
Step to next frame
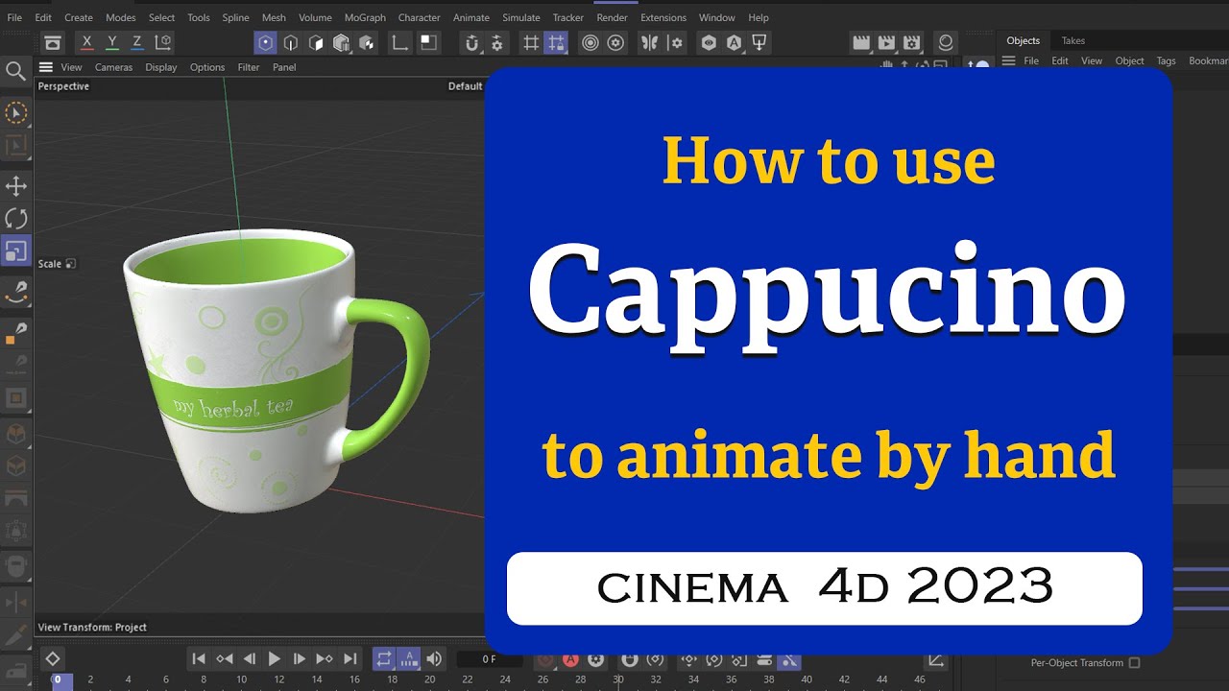click(300, 658)
